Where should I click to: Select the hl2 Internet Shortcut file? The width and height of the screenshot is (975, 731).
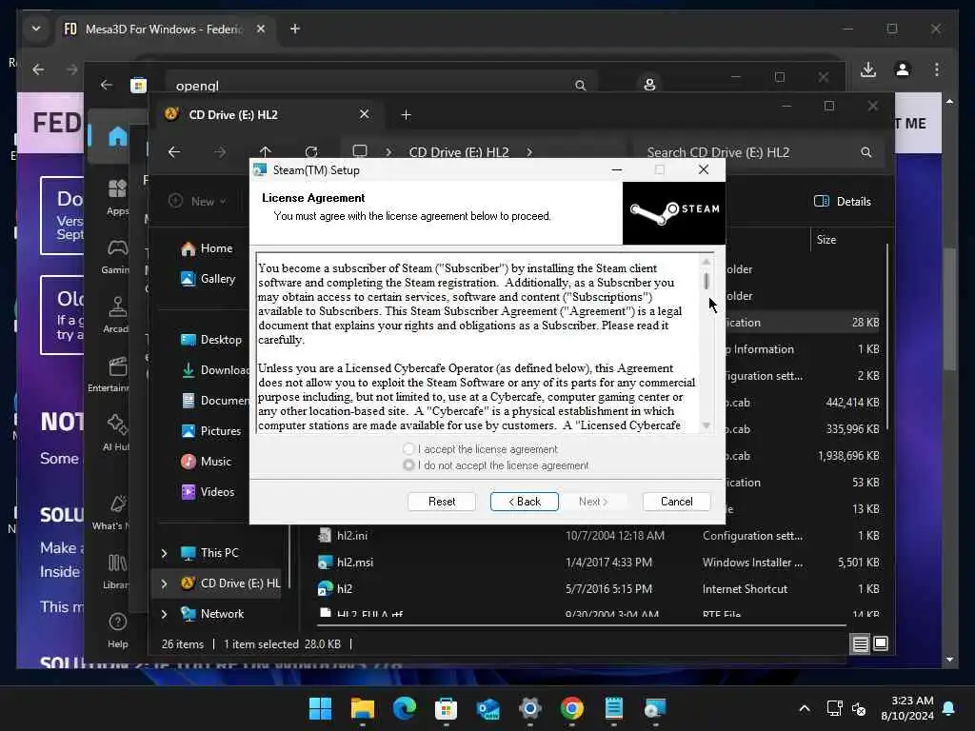pyautogui.click(x=344, y=588)
